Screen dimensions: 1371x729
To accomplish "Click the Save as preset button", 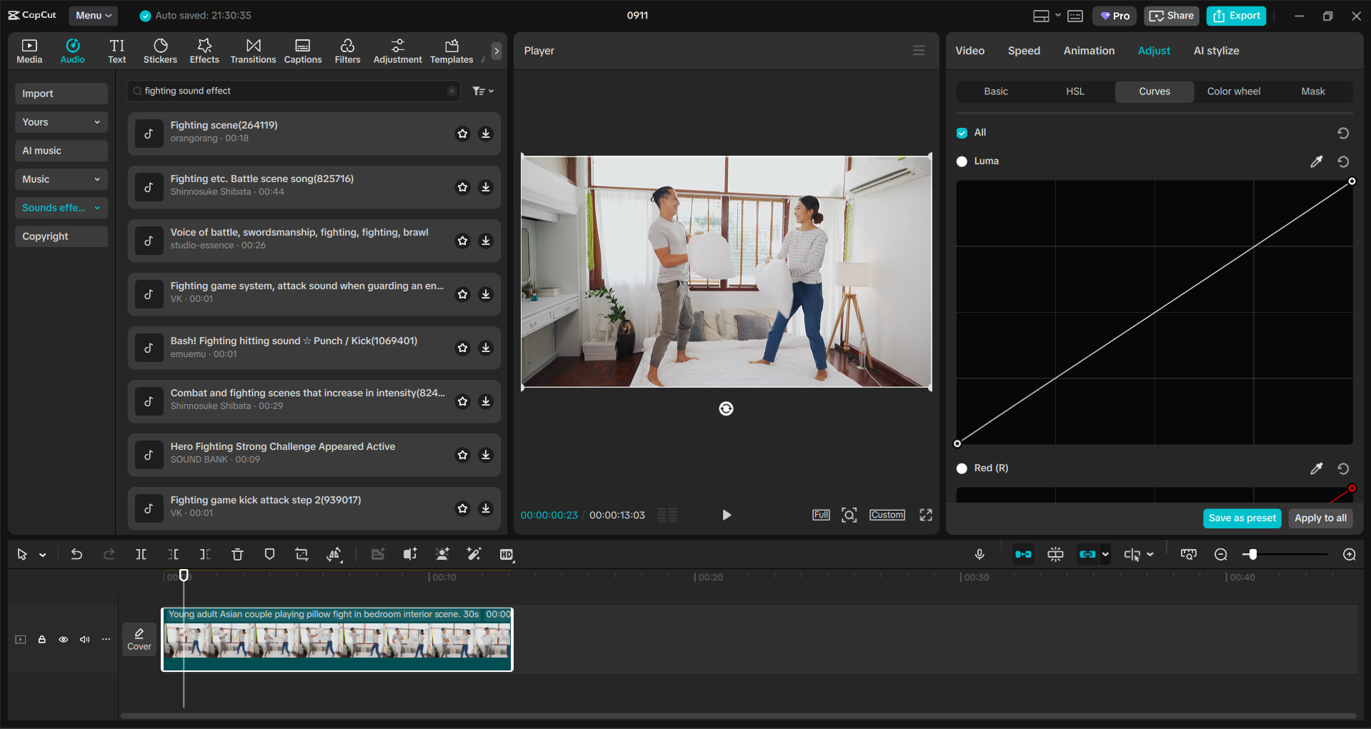I will [1242, 518].
